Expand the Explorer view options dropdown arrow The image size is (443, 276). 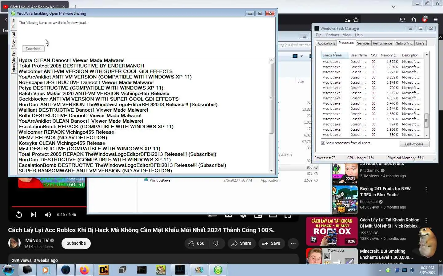click(x=302, y=56)
